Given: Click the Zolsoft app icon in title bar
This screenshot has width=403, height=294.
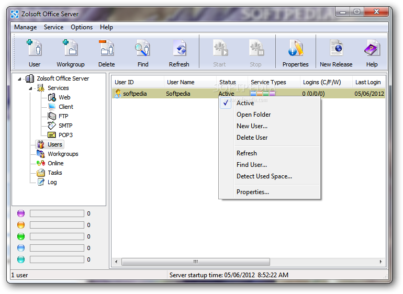Looking at the screenshot, I should coord(15,14).
